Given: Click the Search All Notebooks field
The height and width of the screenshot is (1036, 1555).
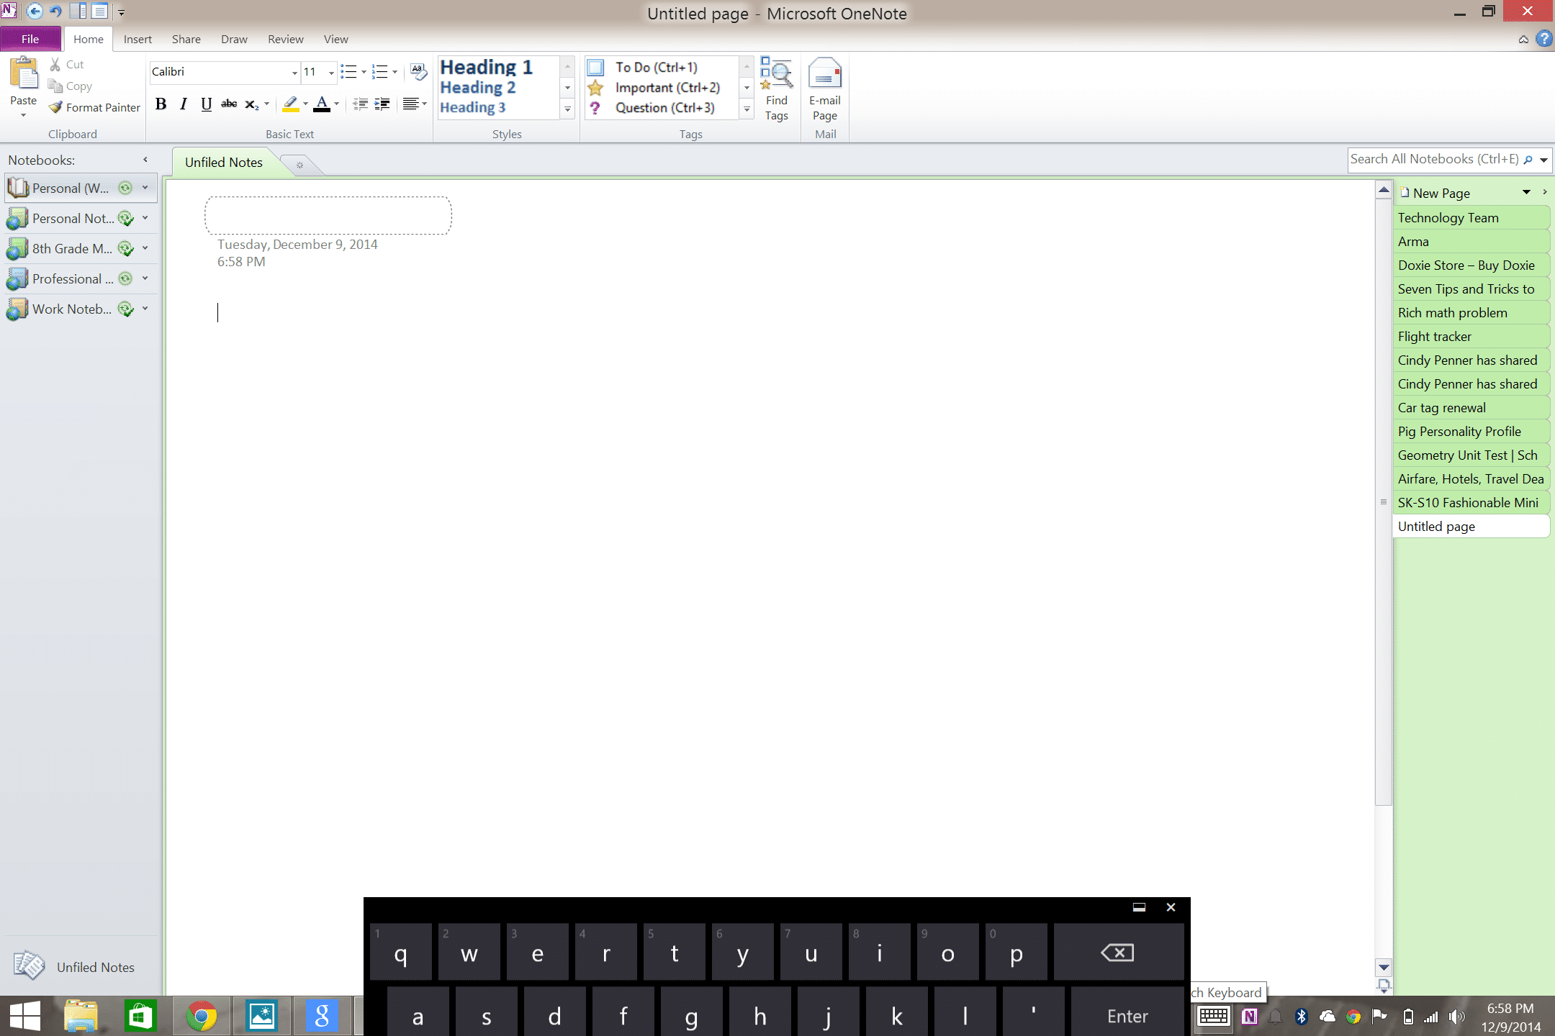Looking at the screenshot, I should 1434,159.
